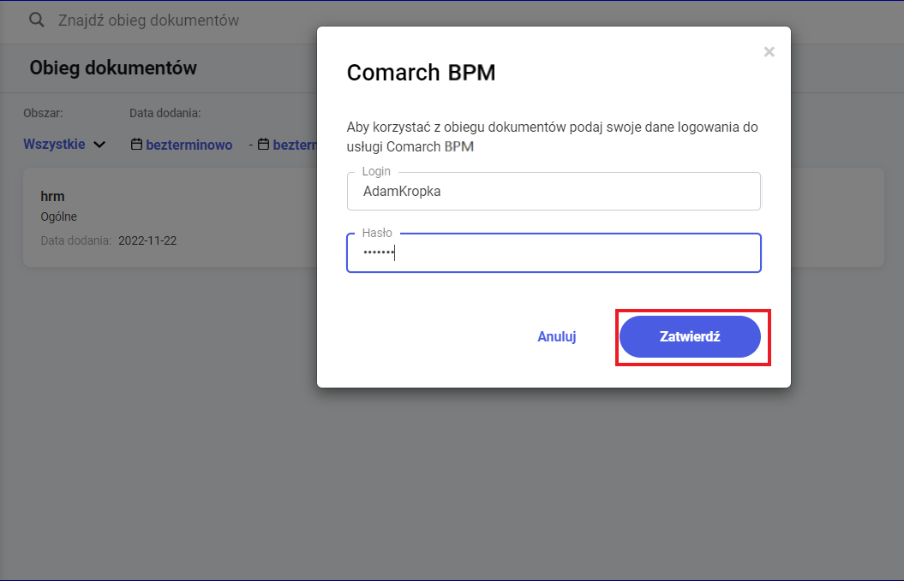Click the Obszar filter label
The image size is (904, 581).
[43, 113]
